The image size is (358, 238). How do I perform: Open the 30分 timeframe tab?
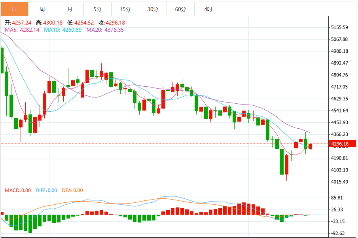[153, 9]
